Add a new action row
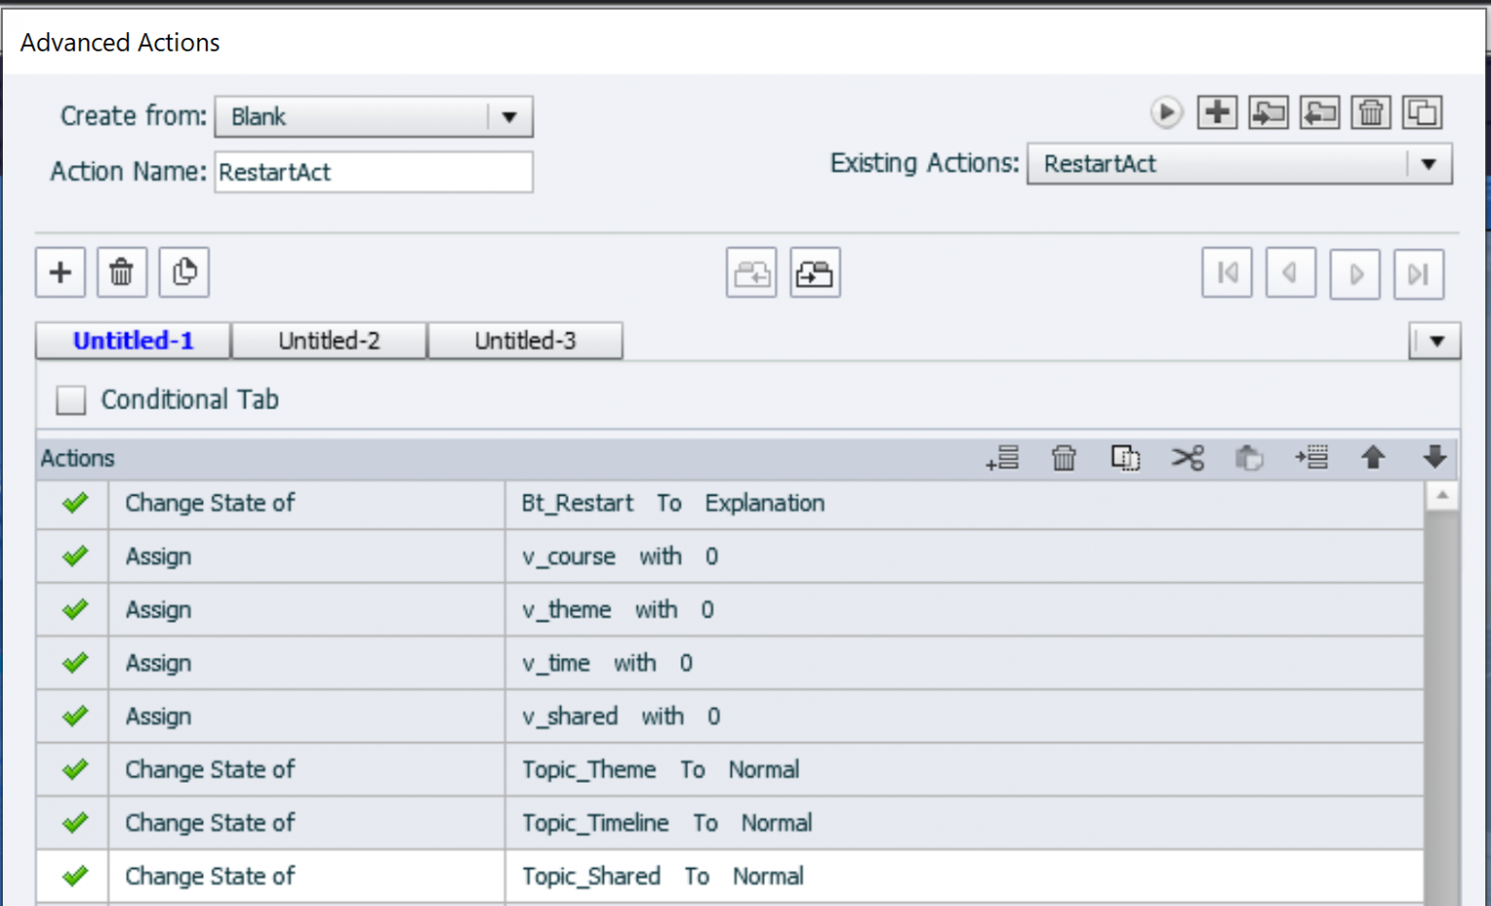The height and width of the screenshot is (906, 1491). tap(1004, 457)
